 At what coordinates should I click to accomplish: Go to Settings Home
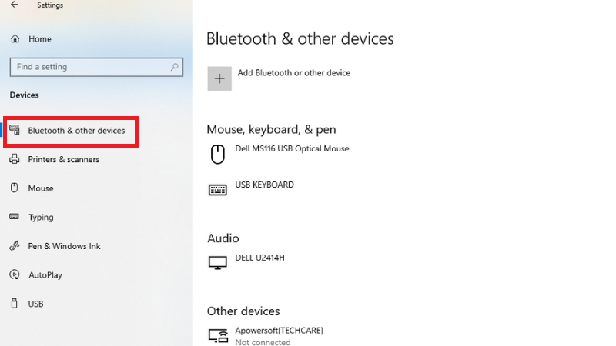click(x=40, y=38)
